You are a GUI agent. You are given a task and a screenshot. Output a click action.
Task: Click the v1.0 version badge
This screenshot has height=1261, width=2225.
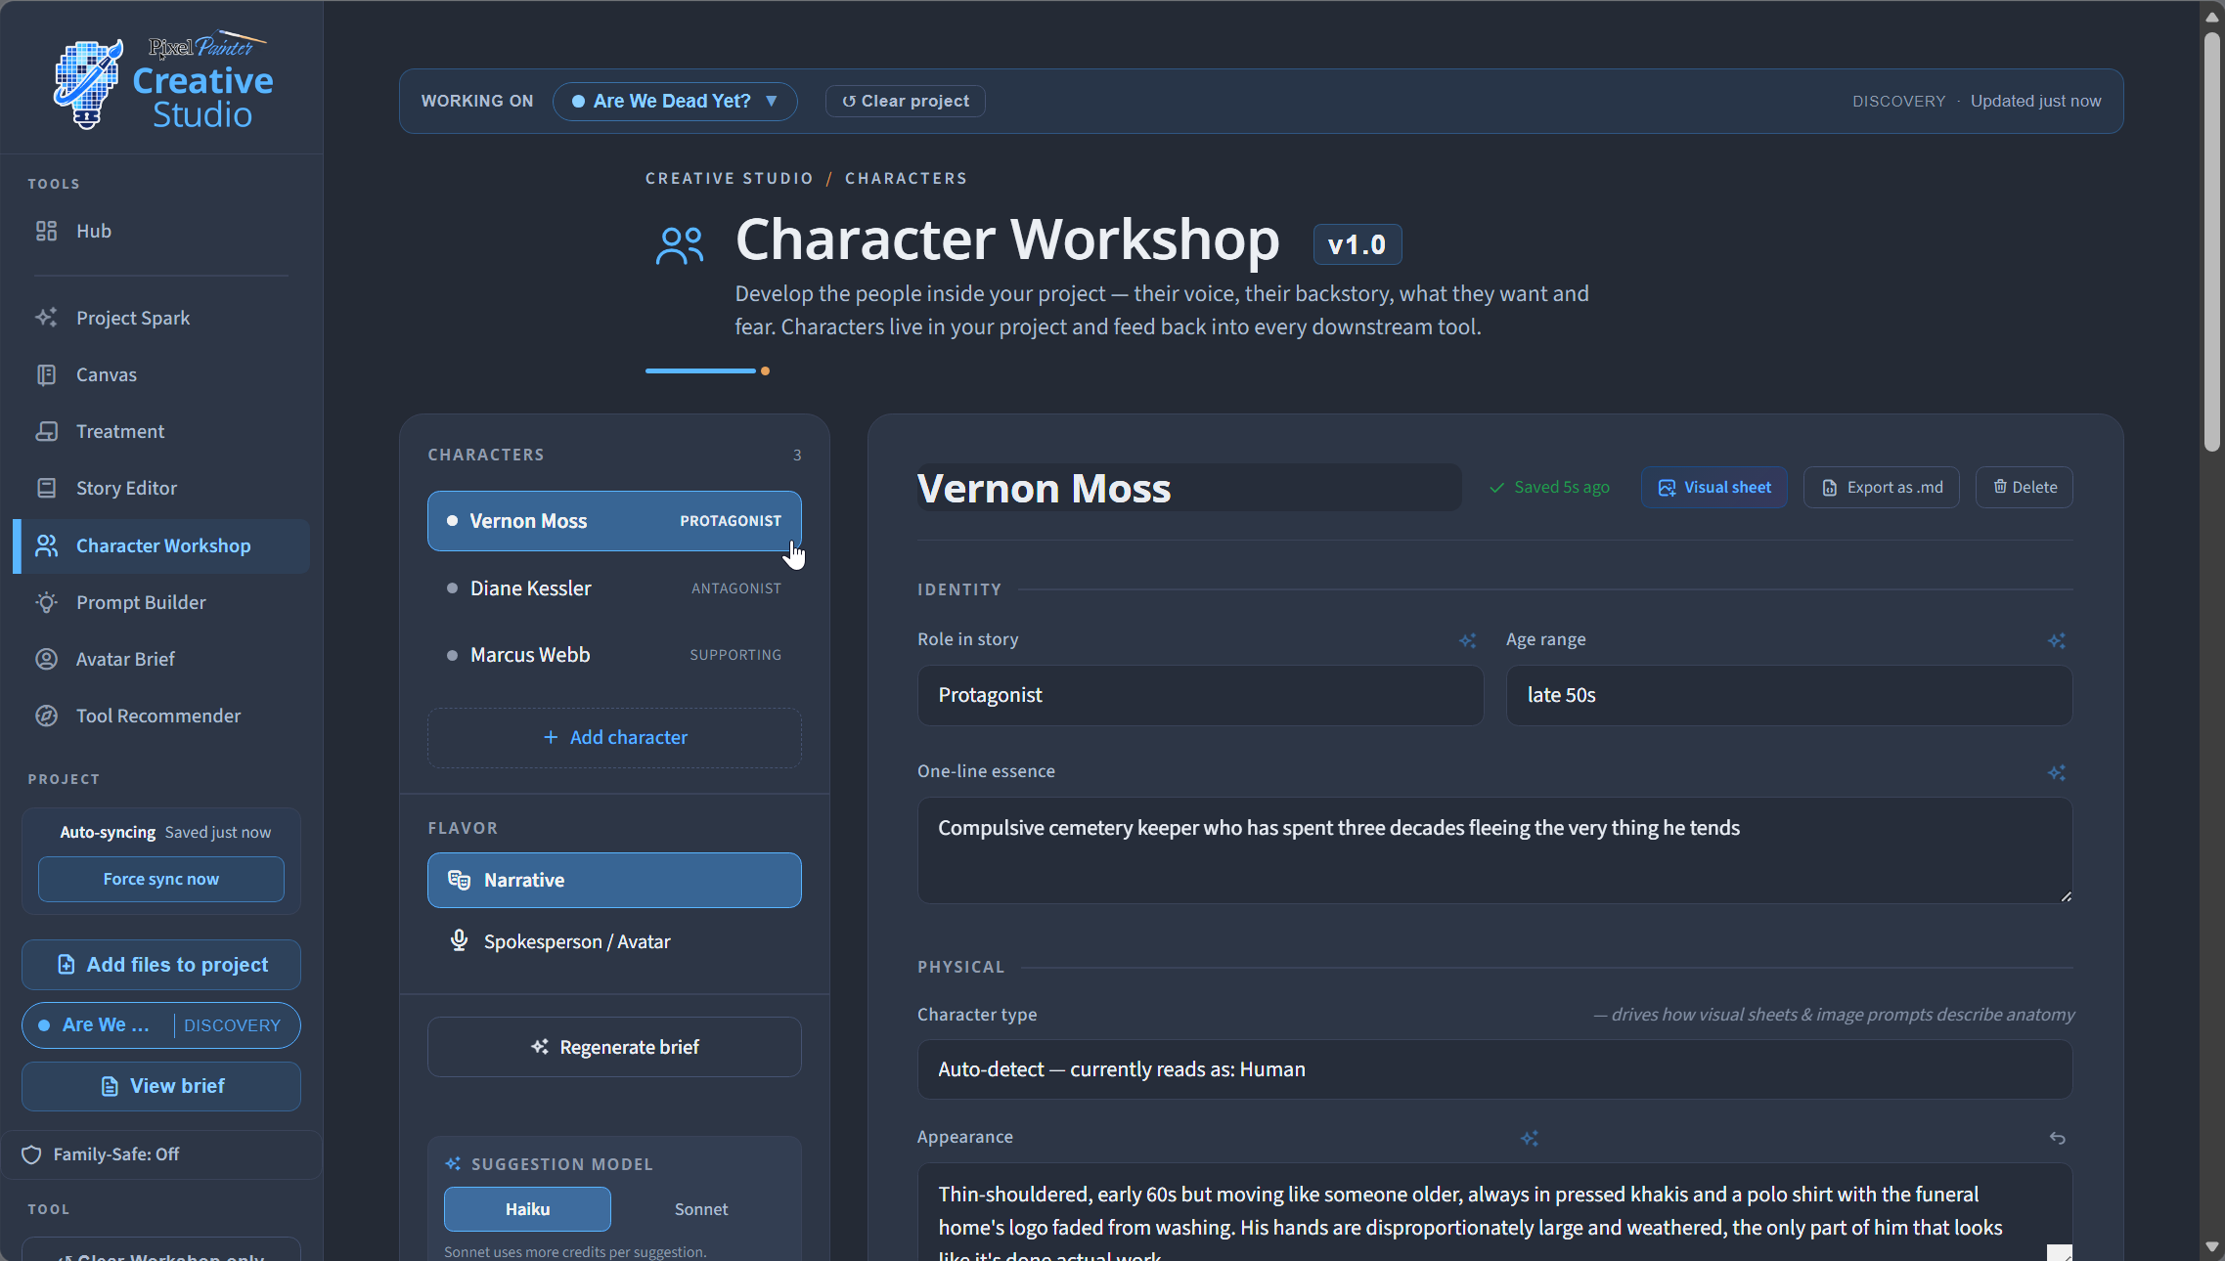[1357, 244]
